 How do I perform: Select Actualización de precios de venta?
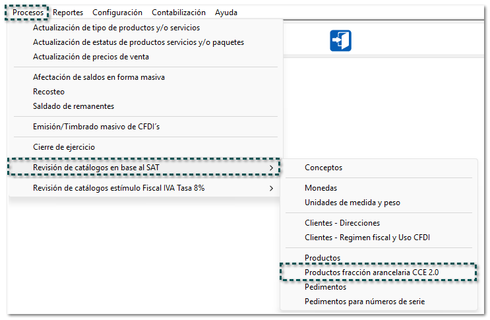click(x=91, y=57)
